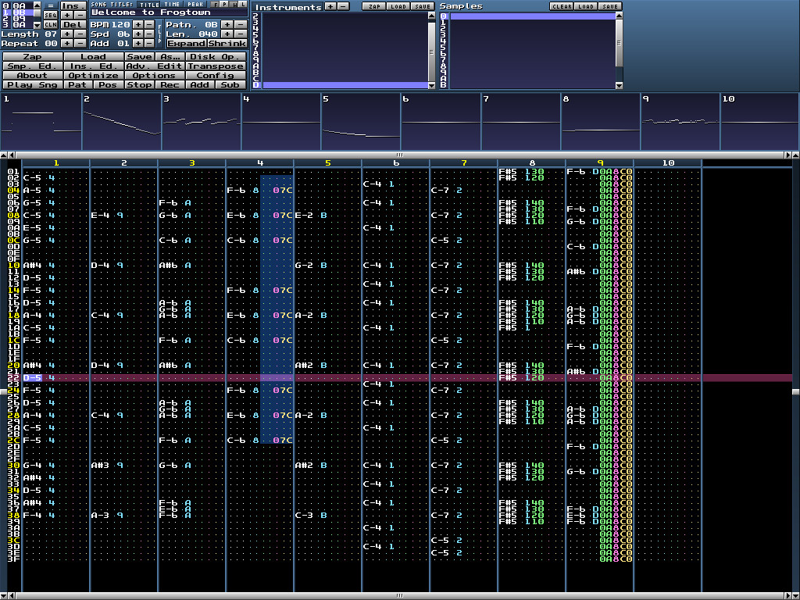Decrease pattern Len. with minus button

(x=240, y=34)
